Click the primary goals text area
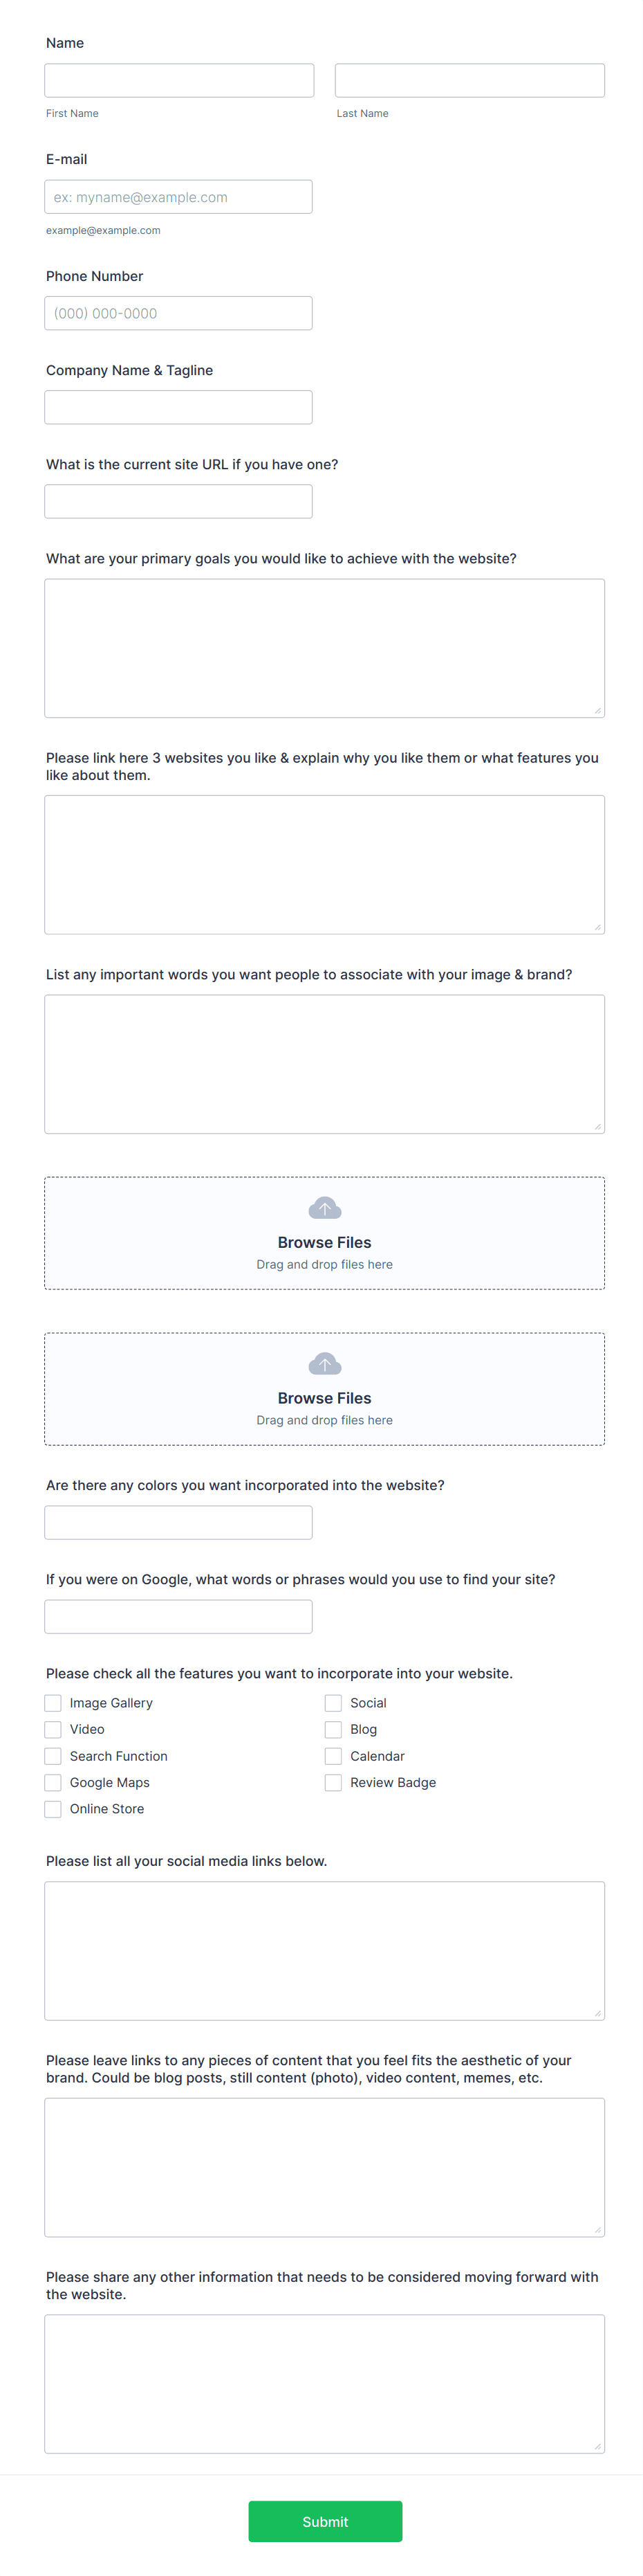This screenshot has width=643, height=2576. [324, 647]
